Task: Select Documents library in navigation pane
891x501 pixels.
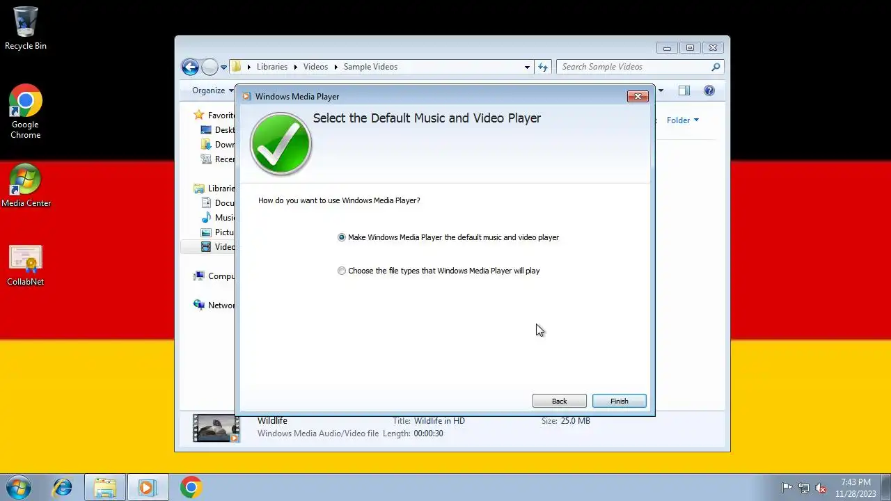Action: tap(218, 203)
